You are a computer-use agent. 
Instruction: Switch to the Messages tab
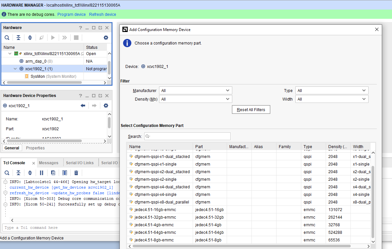(49, 162)
